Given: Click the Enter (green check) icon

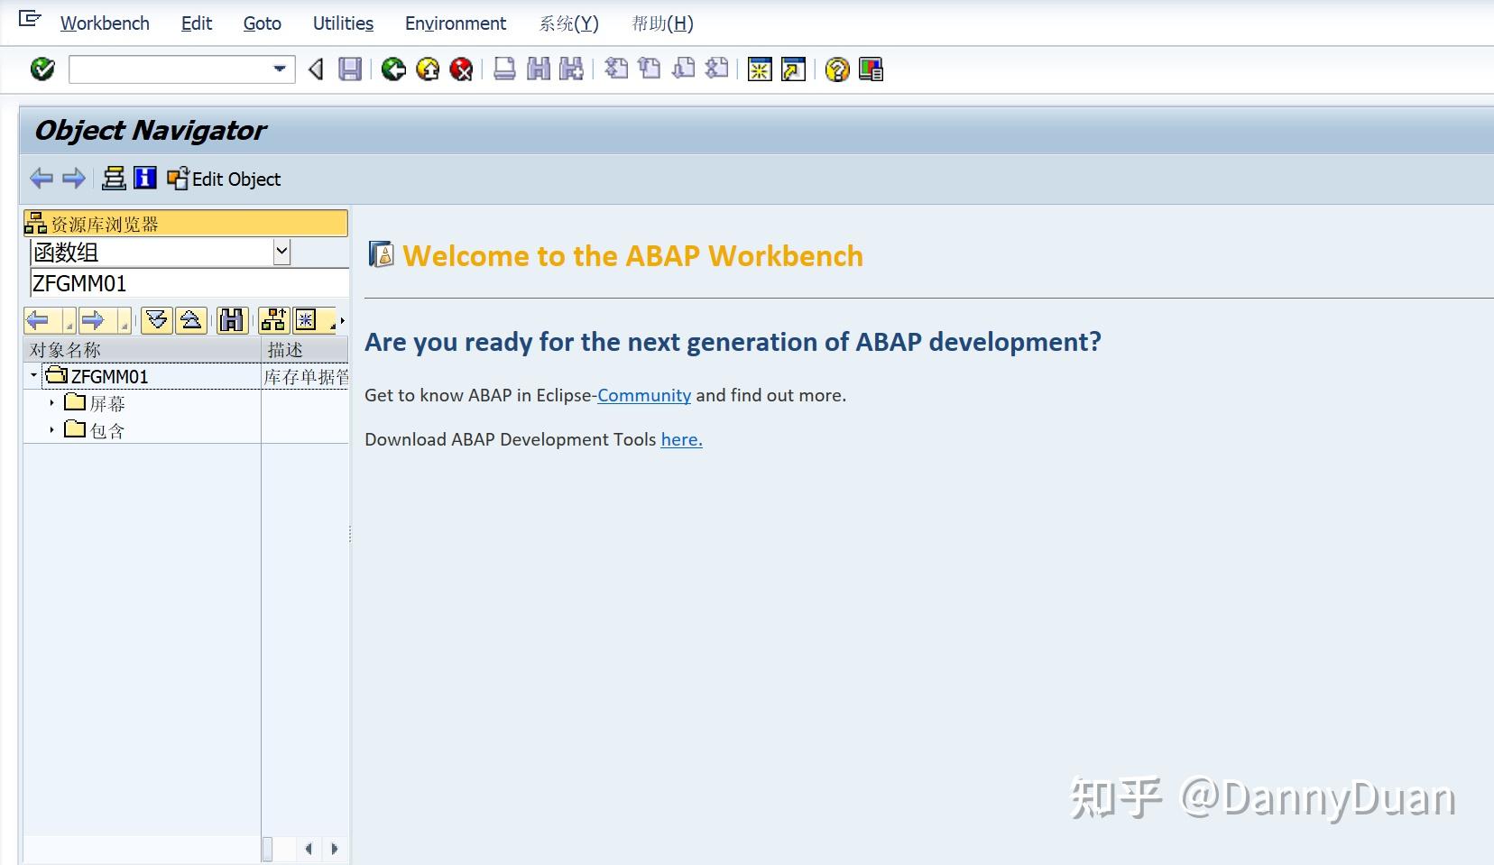Looking at the screenshot, I should (41, 69).
